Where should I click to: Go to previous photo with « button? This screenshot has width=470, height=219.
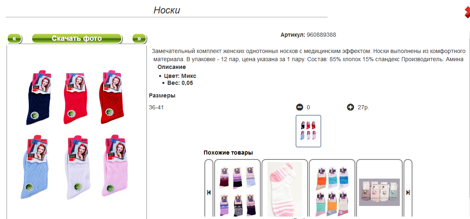coord(14,39)
